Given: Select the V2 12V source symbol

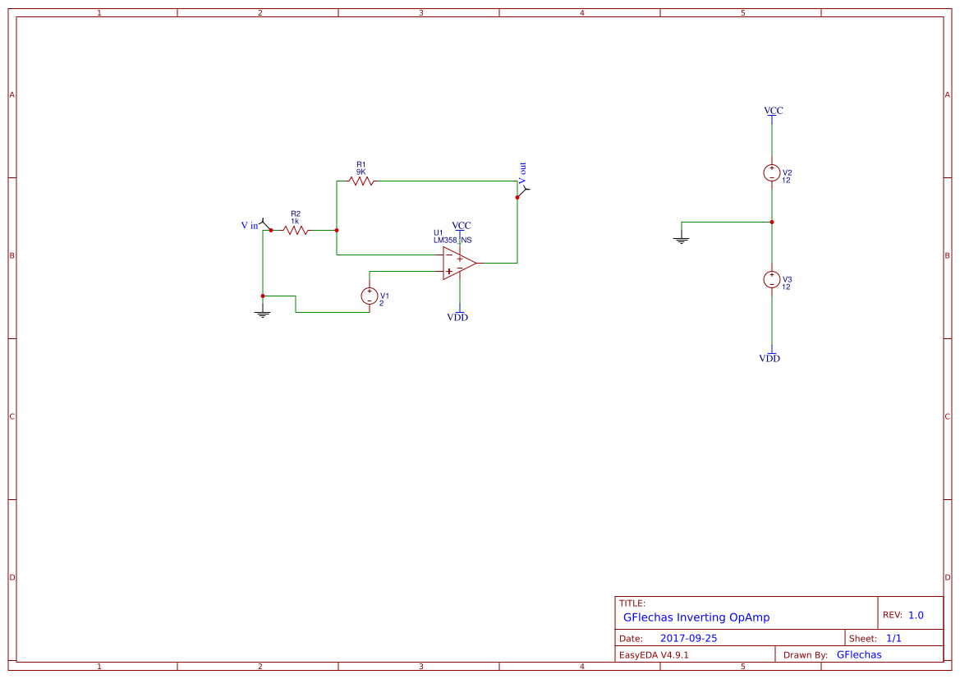Looking at the screenshot, I should [x=772, y=172].
